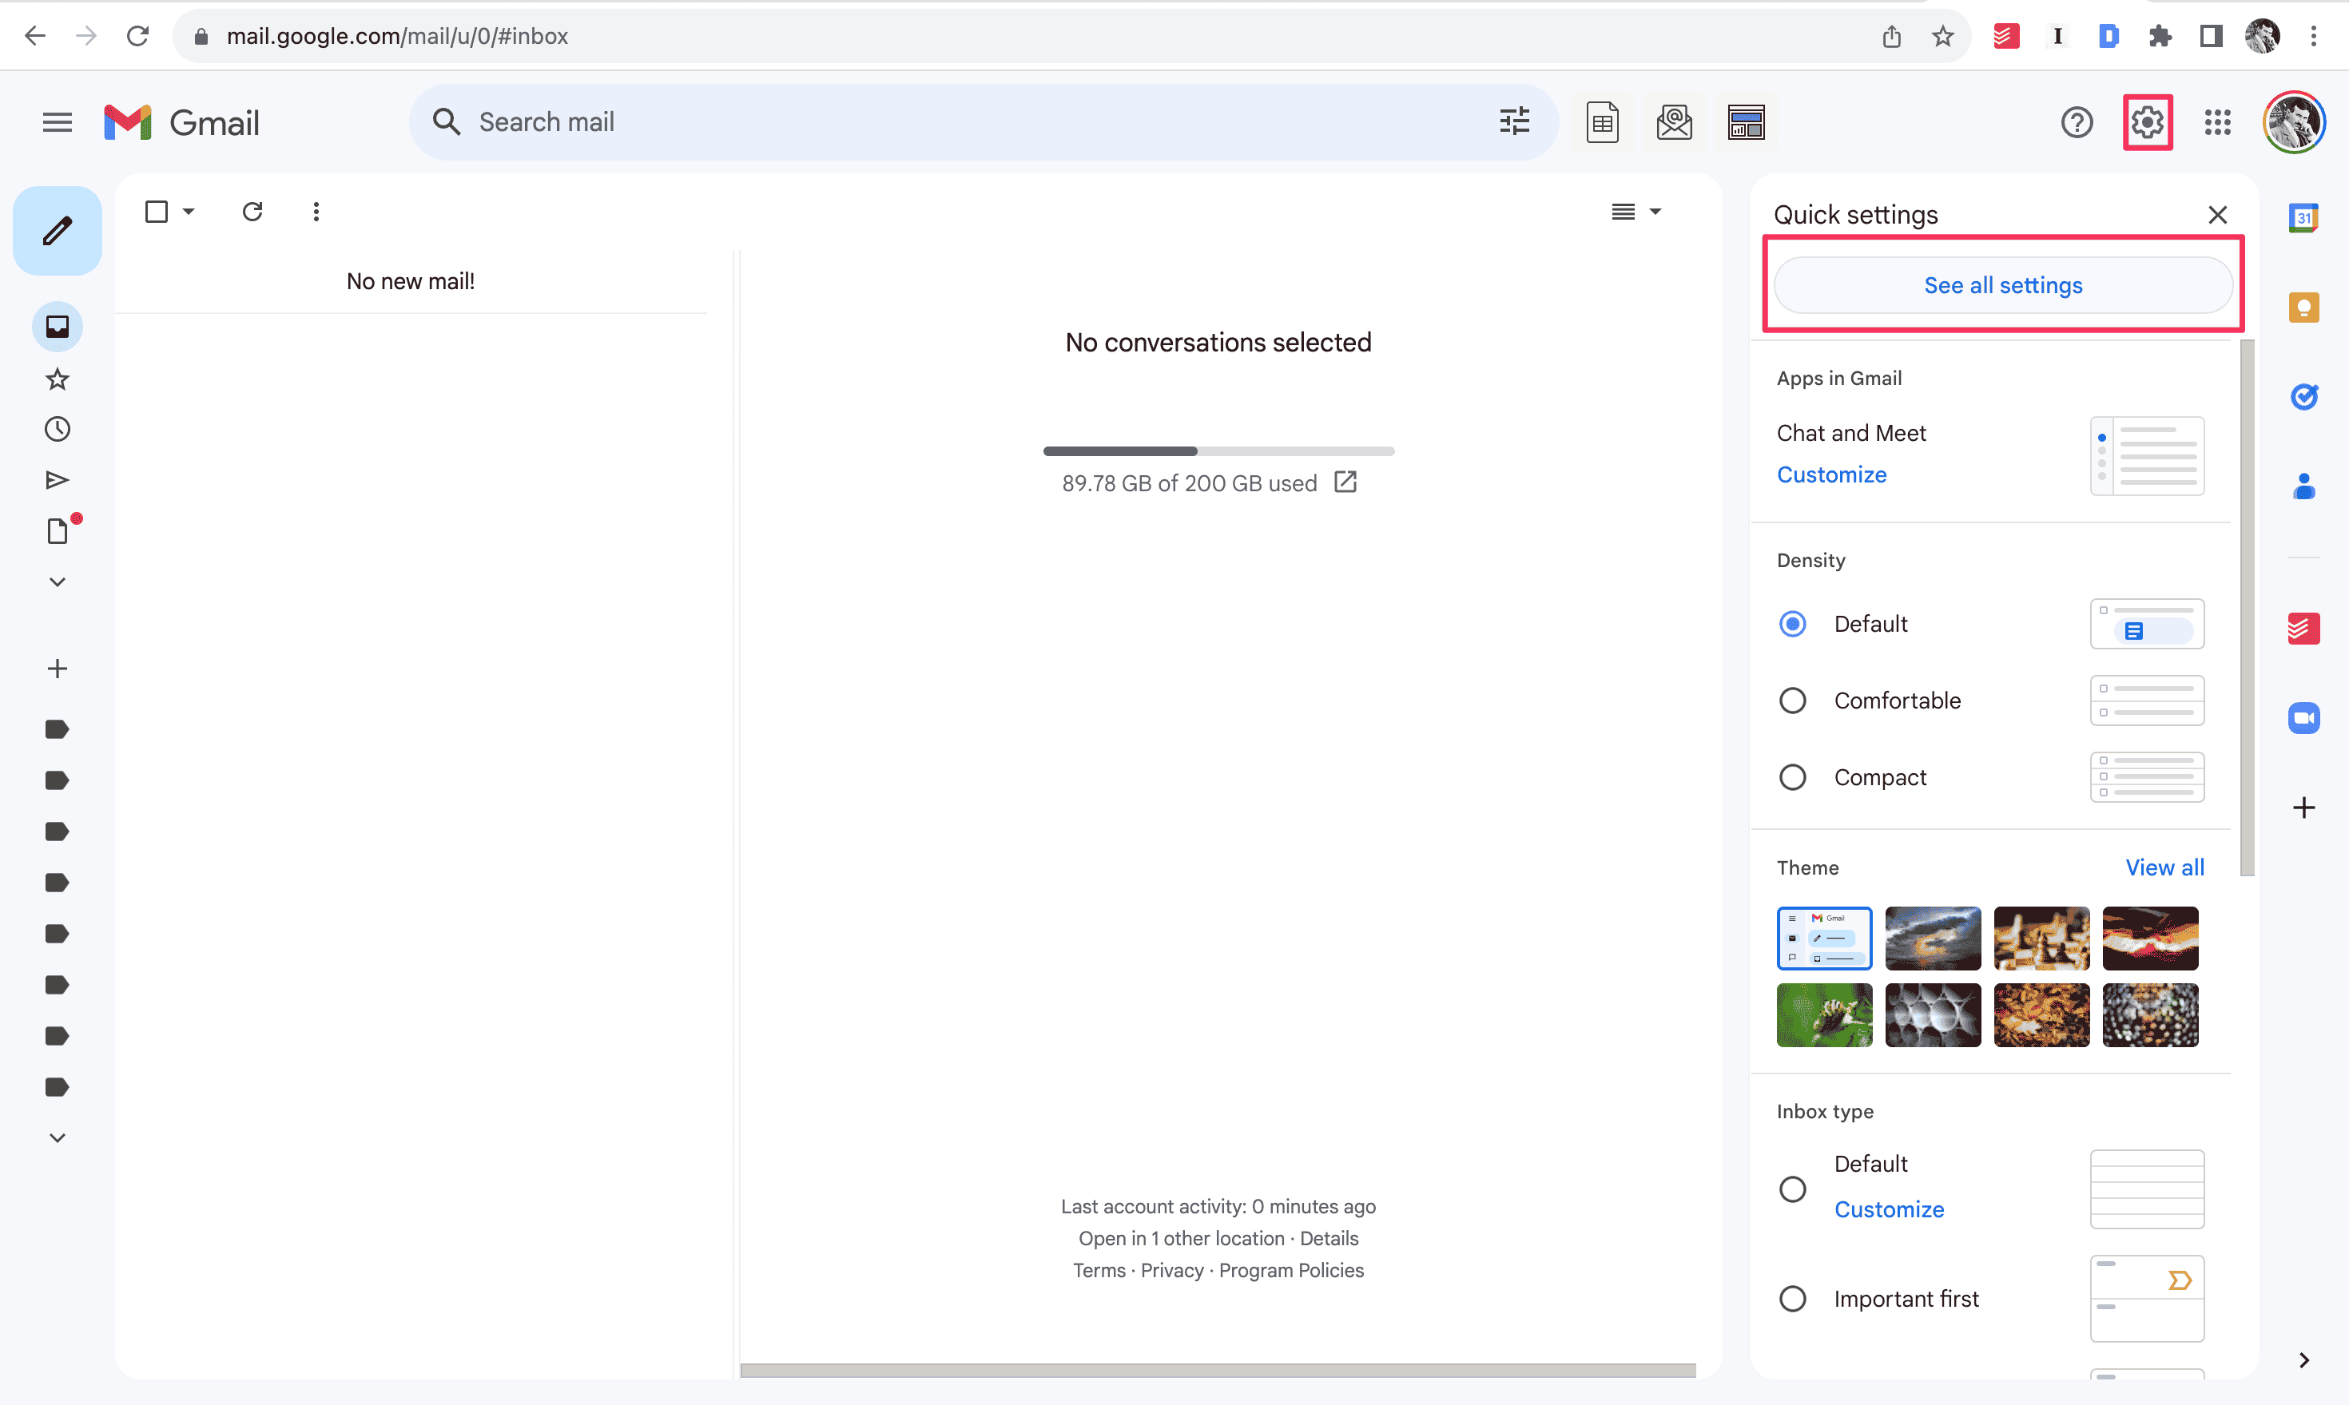Open See all settings button
2349x1405 pixels.
click(x=2005, y=284)
